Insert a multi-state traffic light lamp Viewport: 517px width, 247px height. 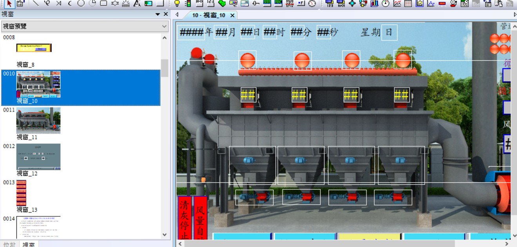coord(188,4)
